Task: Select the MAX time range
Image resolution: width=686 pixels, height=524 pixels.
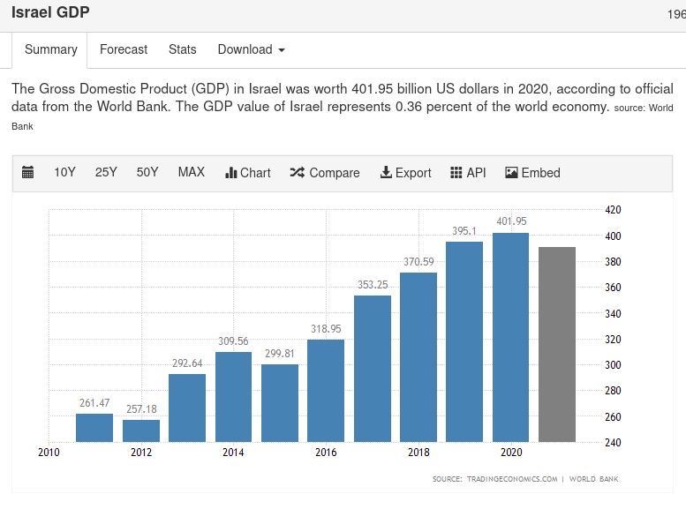Action: click(x=192, y=172)
